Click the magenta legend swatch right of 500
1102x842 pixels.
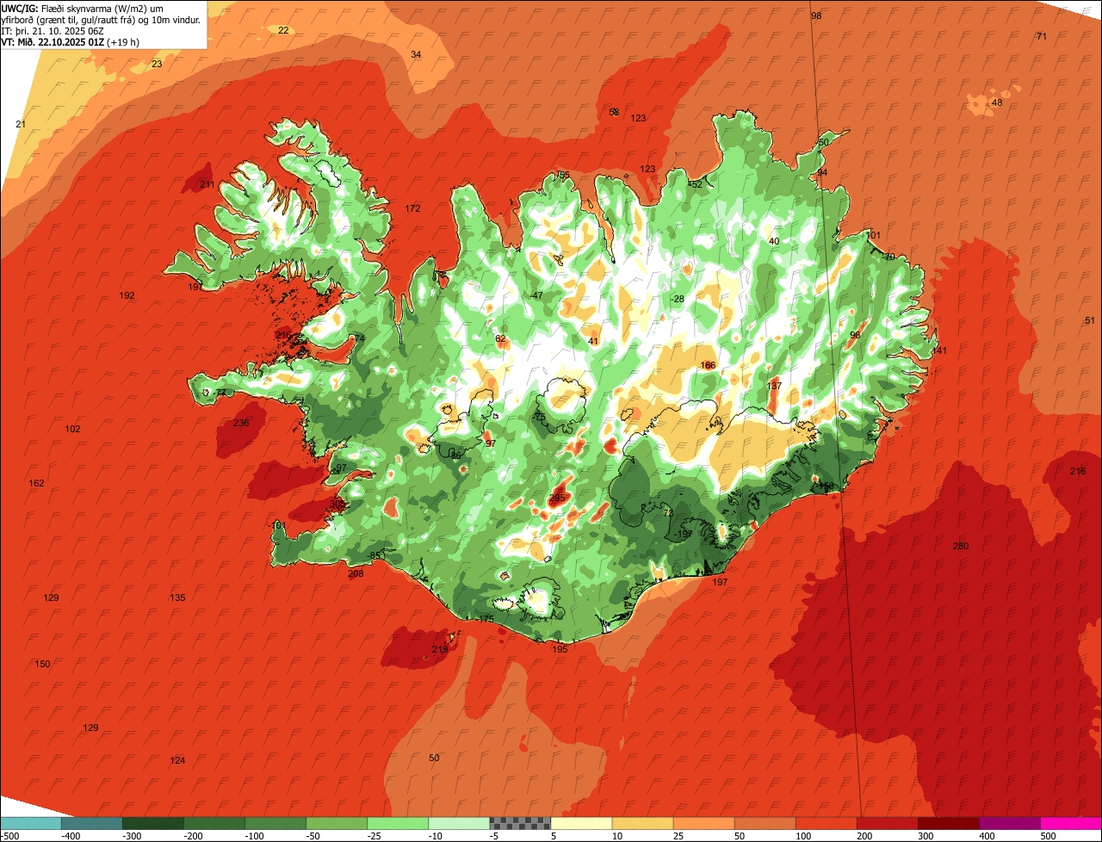pyautogui.click(x=1071, y=823)
